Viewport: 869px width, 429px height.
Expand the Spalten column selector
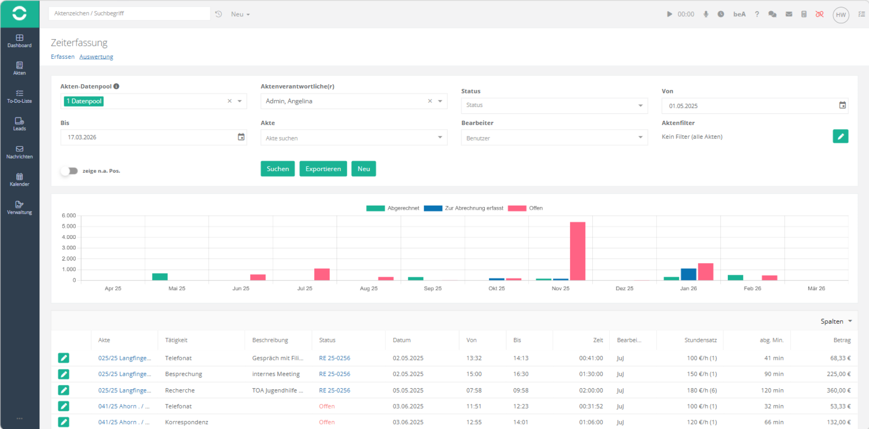836,321
